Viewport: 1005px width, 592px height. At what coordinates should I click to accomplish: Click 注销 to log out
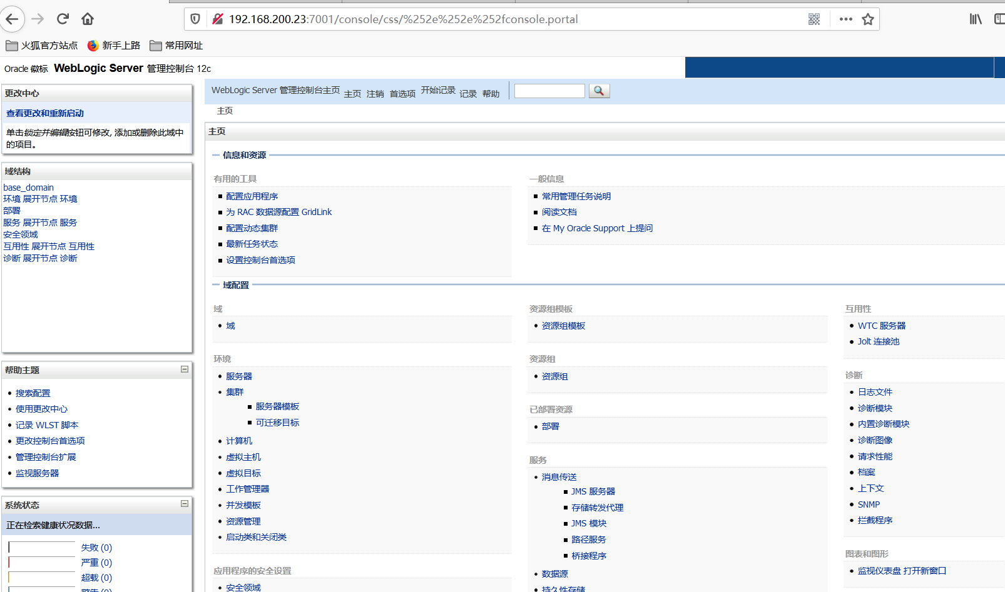pos(375,94)
